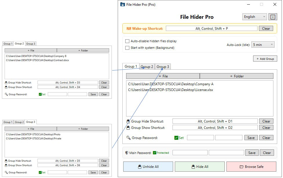Clear the D6 show shortcut in Group 3 panel

(x=104, y=165)
